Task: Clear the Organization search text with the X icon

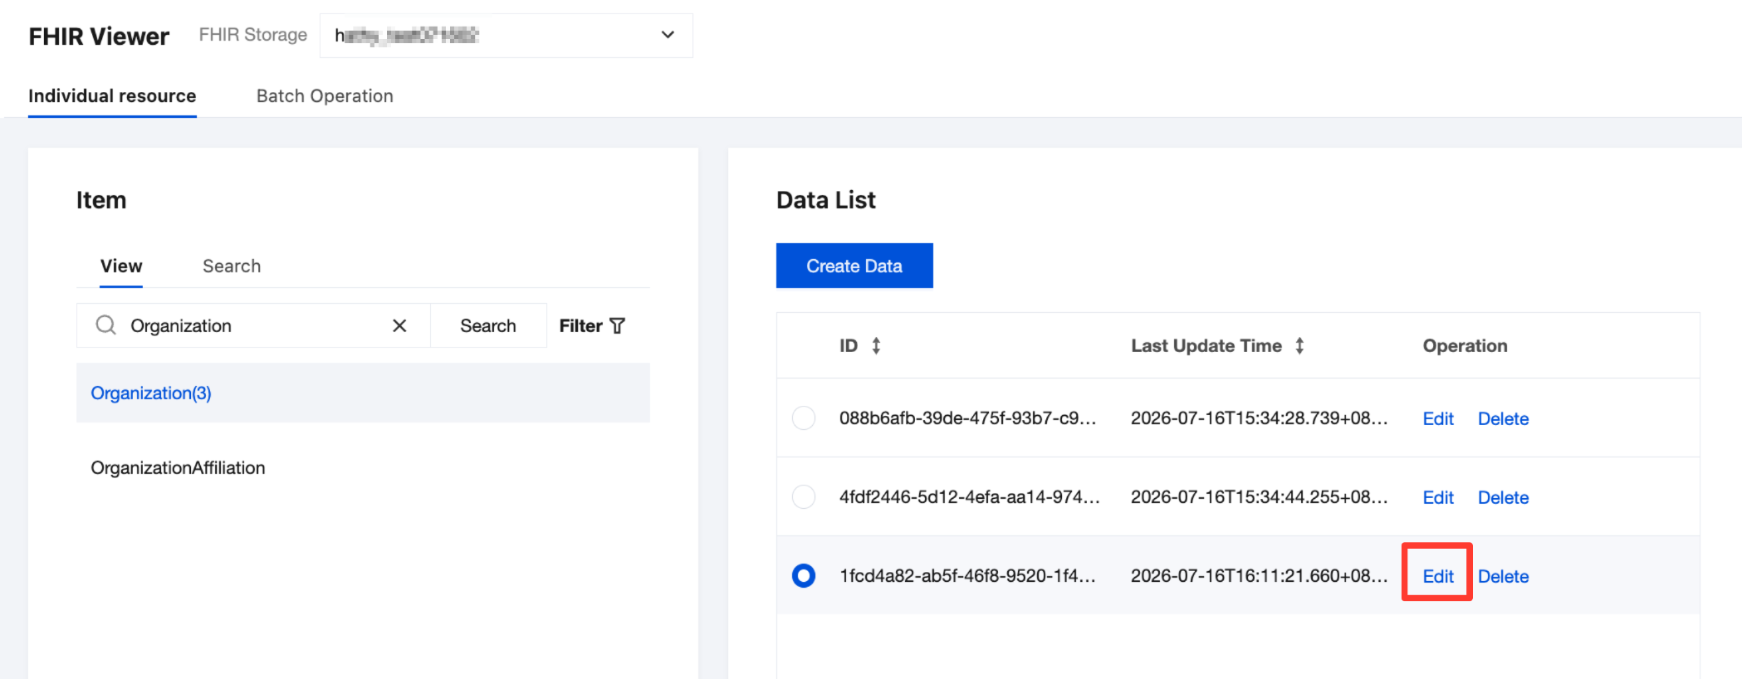Action: coord(399,325)
